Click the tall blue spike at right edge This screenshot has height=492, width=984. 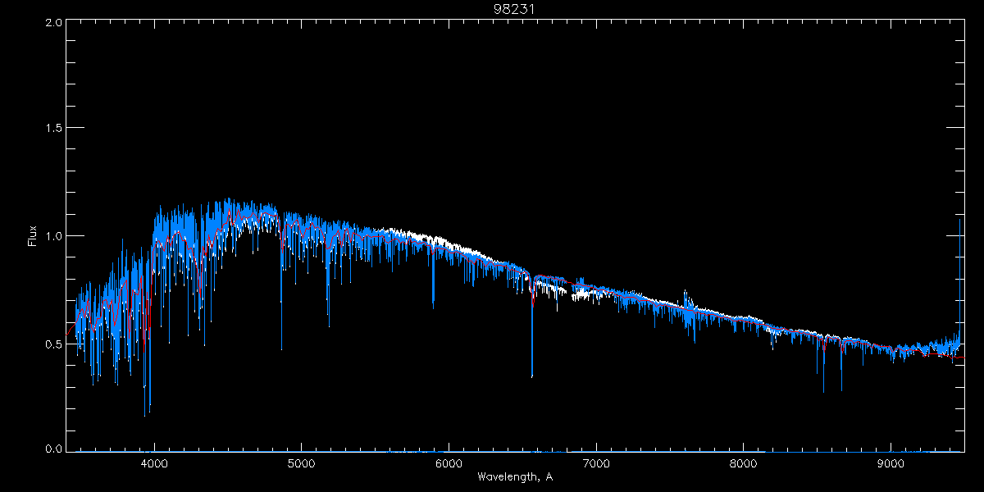[960, 221]
